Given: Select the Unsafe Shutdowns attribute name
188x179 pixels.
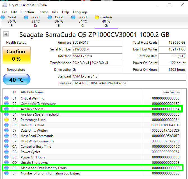Looking at the screenshot, I should [x=35, y=163].
